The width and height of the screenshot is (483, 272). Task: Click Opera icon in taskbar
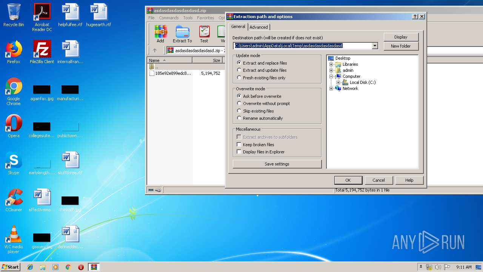point(81,267)
